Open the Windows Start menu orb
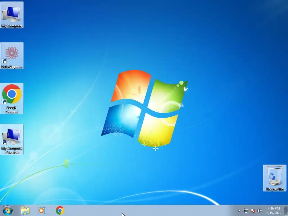 pyautogui.click(x=8, y=210)
